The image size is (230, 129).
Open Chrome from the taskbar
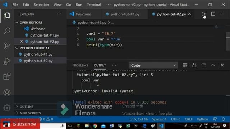coord(95,126)
